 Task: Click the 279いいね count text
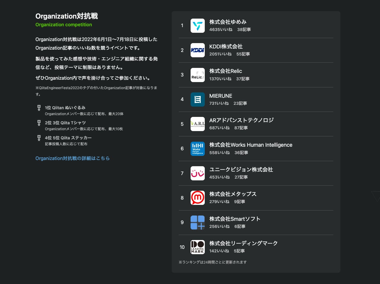tap(219, 202)
